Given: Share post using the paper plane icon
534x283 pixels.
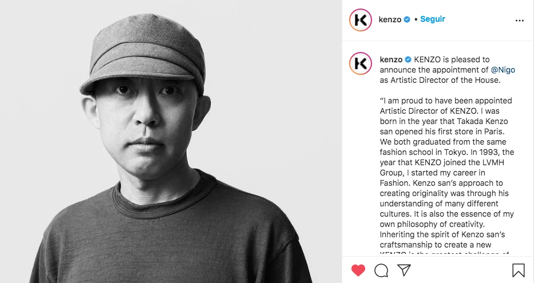Looking at the screenshot, I should pyautogui.click(x=404, y=270).
